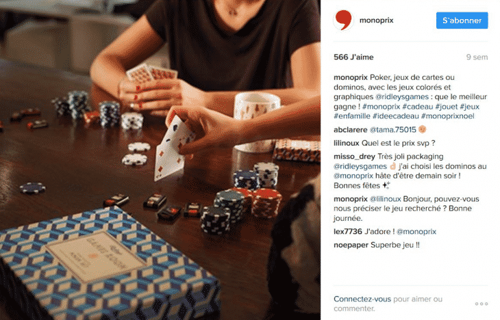Screen dimensions: 500x320
Task: Click the Monoprix red comma profile avatar
Action: tap(343, 20)
